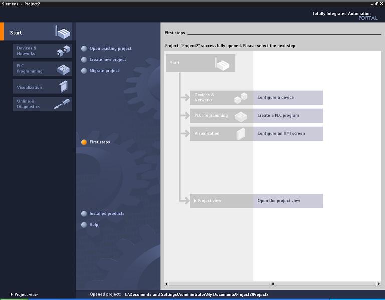Click the Open the project view link
This screenshot has width=385, height=300.
click(x=279, y=201)
